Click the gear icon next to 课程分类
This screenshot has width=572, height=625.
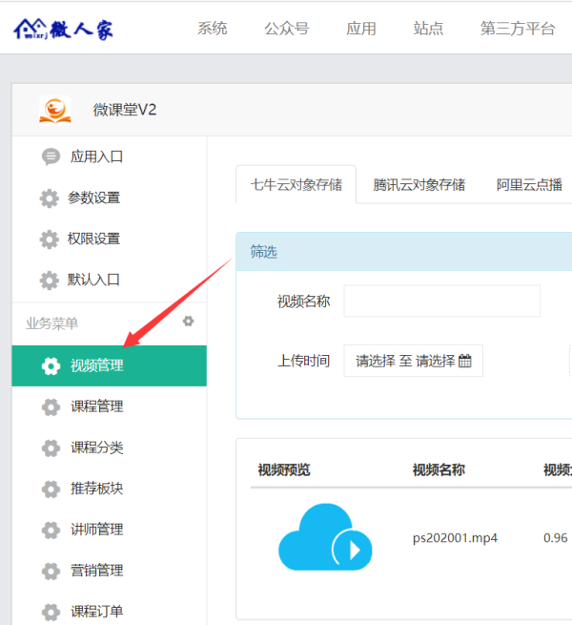51,448
